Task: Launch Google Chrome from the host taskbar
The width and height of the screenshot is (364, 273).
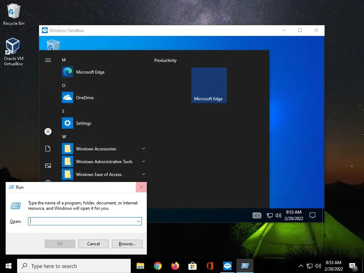Action: (157, 266)
